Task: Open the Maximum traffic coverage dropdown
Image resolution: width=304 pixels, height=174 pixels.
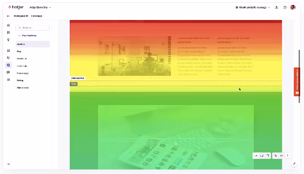Action: 252,7
